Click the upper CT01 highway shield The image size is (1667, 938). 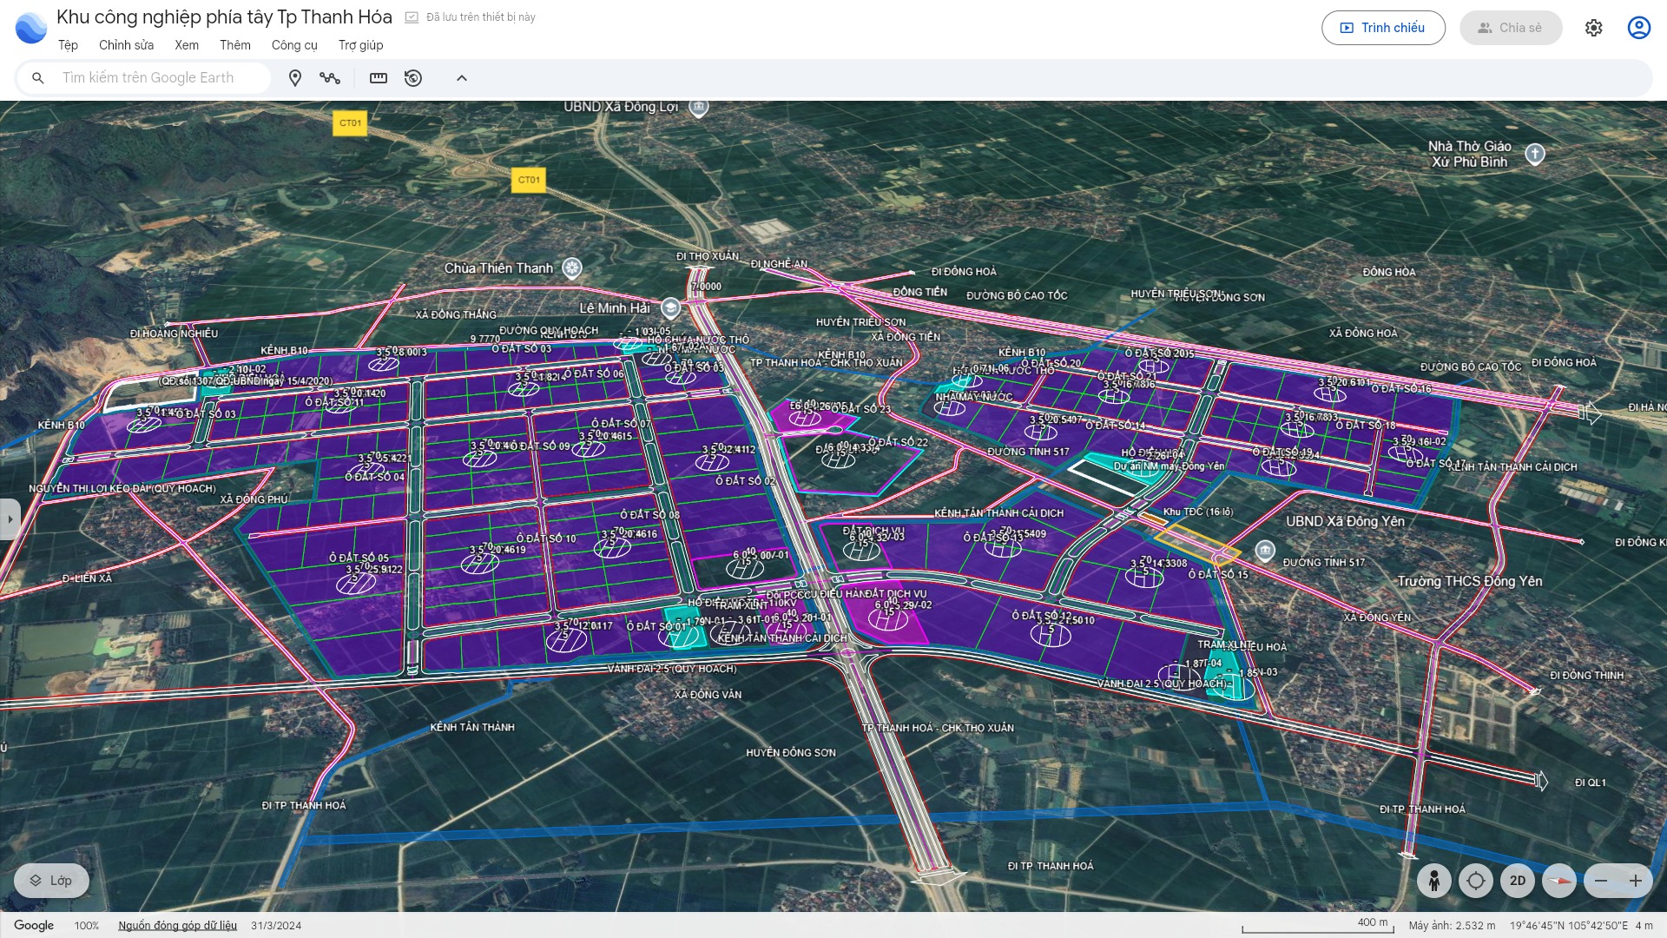coord(350,123)
